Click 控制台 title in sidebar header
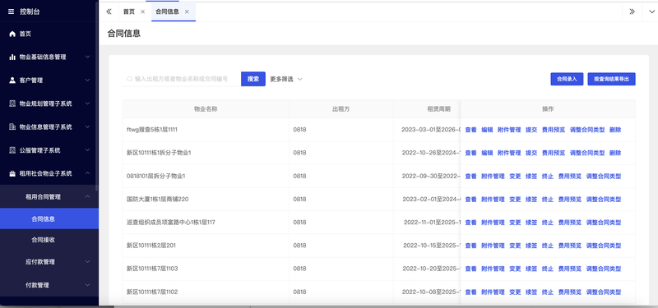This screenshot has height=308, width=658. click(30, 11)
